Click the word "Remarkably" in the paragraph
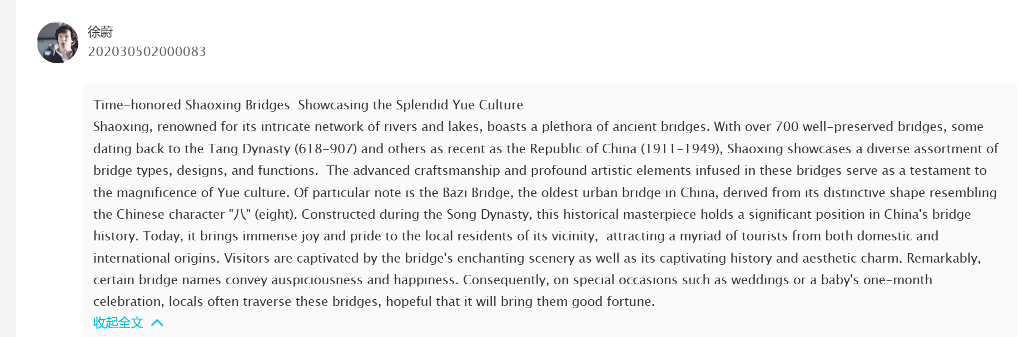Screen dimensions: 1019x337 (x=943, y=258)
